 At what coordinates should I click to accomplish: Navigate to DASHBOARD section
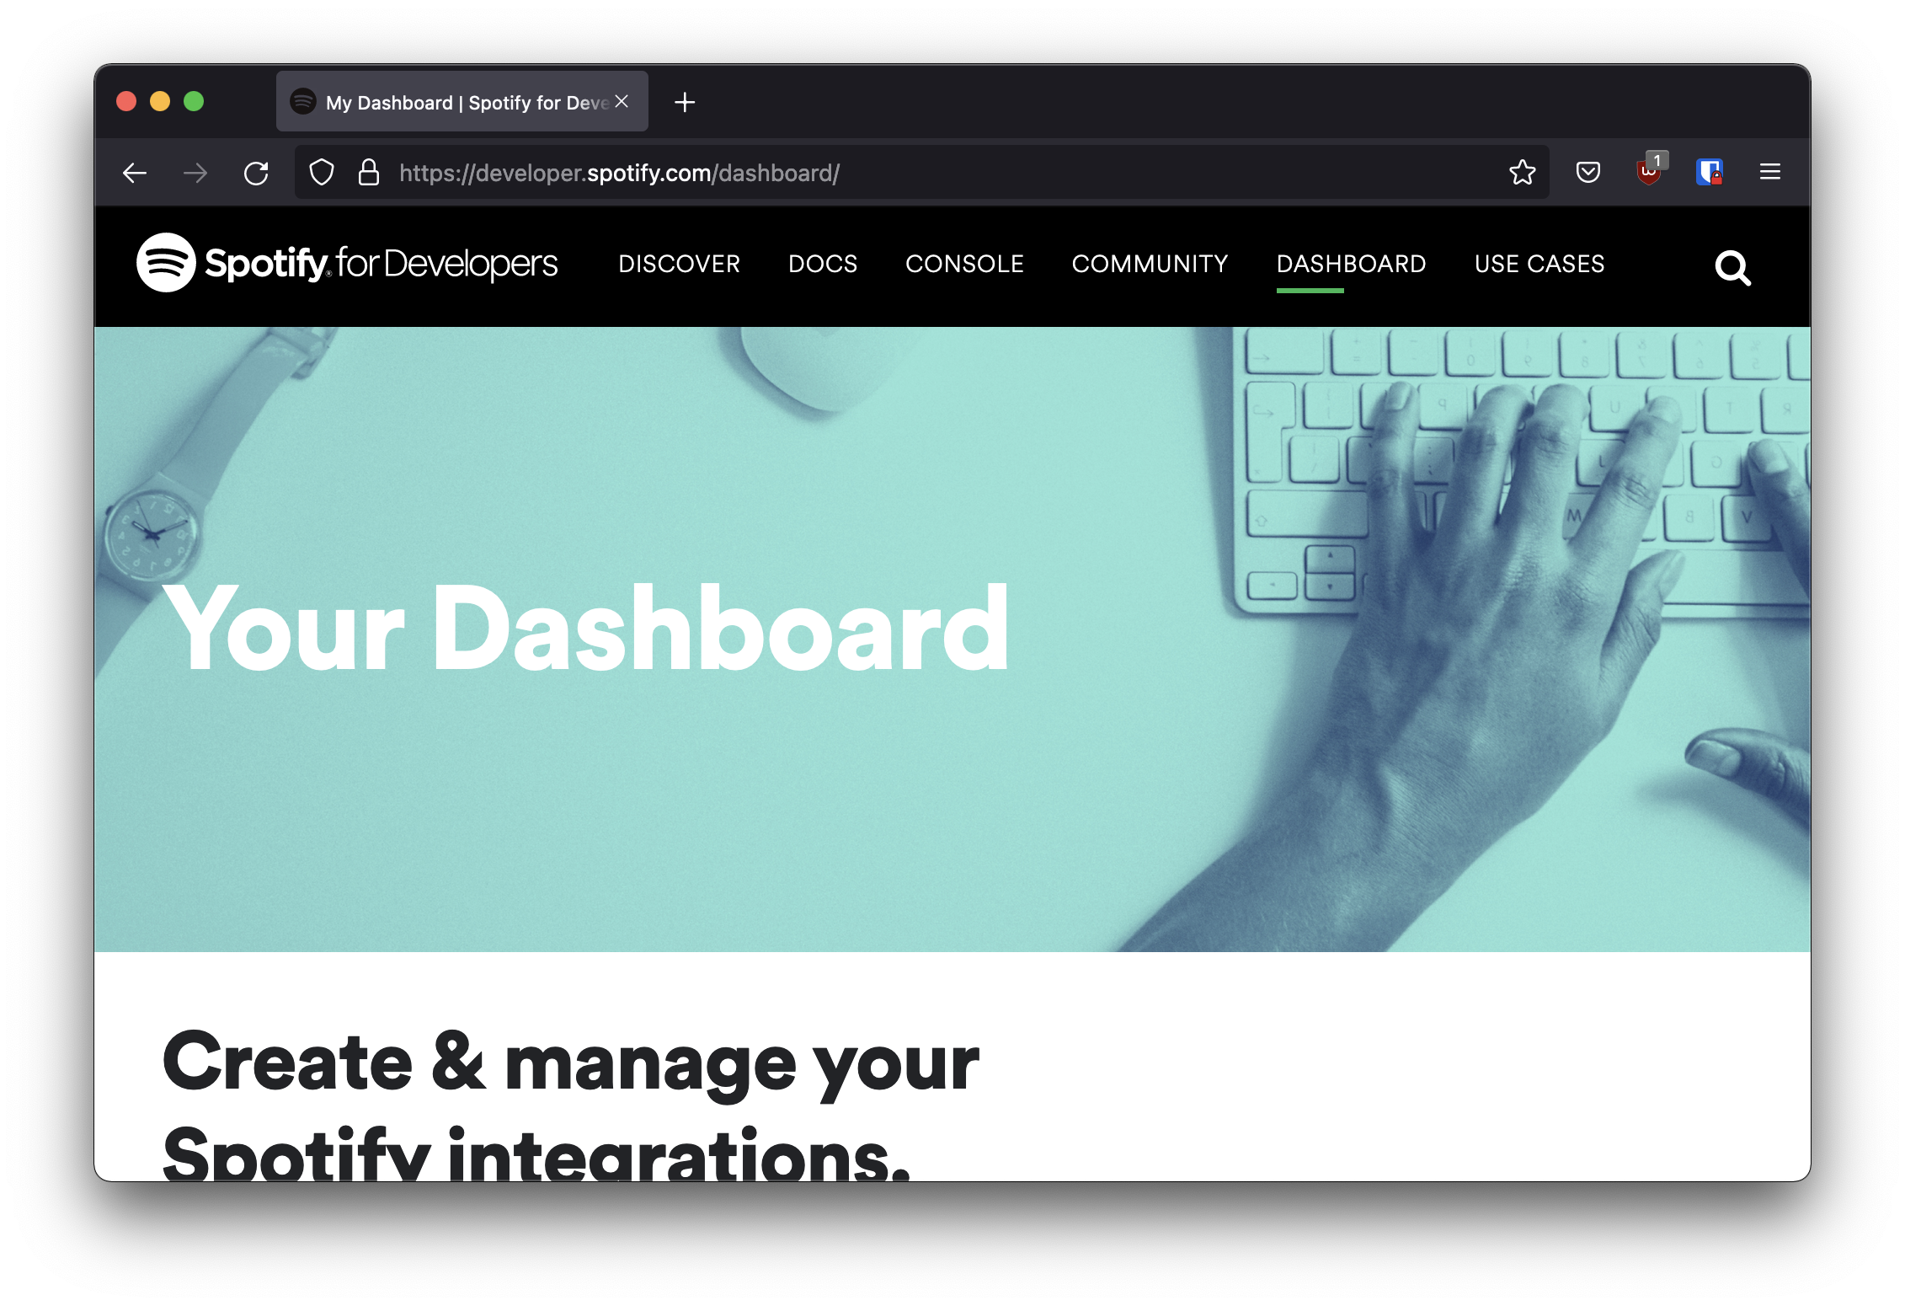coord(1347,265)
